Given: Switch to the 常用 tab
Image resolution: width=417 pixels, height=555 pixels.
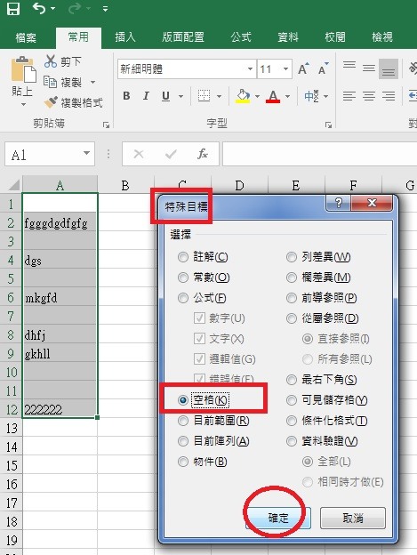Looking at the screenshot, I should click(78, 36).
